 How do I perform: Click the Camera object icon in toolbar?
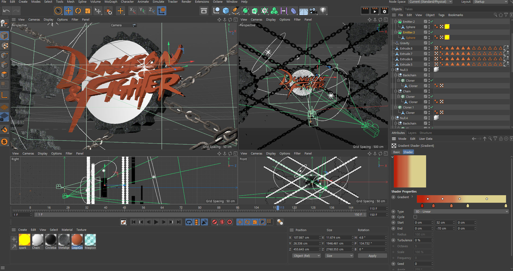click(x=313, y=11)
